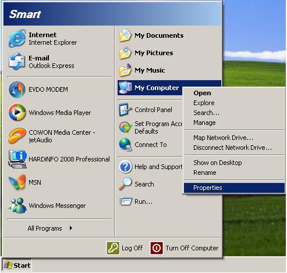Screen dimensions: 287x273
Task: Click the Connect To label
Action: [151, 145]
